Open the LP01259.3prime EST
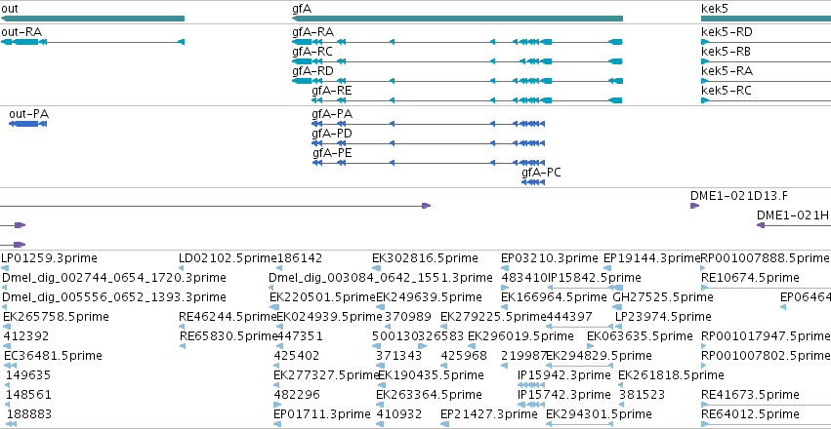Screen dimensions: 831x429 [x=49, y=258]
